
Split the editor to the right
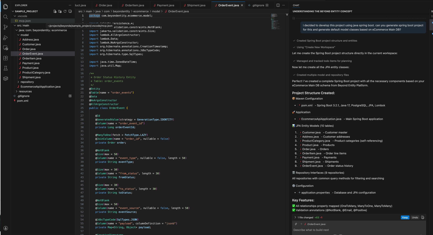[x=278, y=5]
